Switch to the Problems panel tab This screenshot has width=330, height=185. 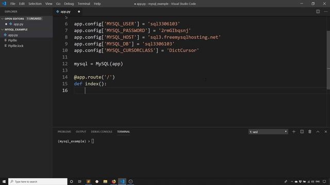[64, 132]
